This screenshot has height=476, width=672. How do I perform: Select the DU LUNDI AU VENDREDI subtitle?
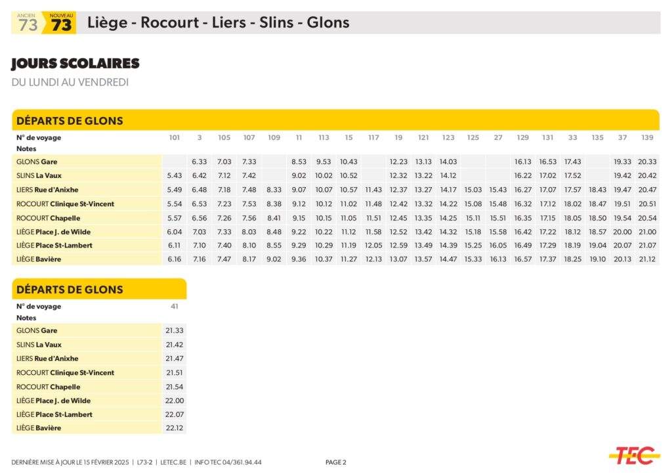tap(70, 83)
